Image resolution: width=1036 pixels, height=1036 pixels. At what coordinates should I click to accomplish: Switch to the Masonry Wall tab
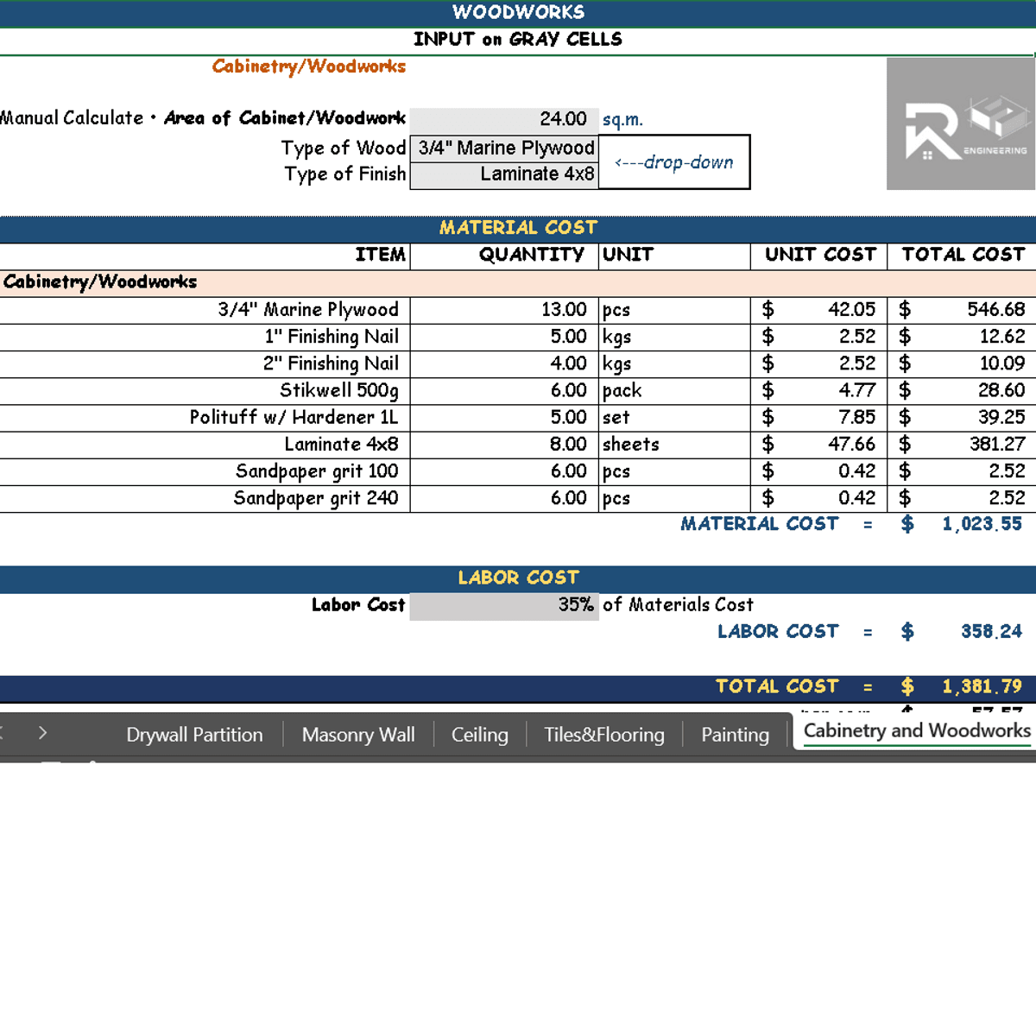358,735
